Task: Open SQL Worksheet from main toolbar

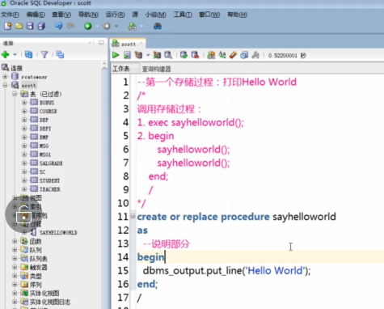Action: 132,26
